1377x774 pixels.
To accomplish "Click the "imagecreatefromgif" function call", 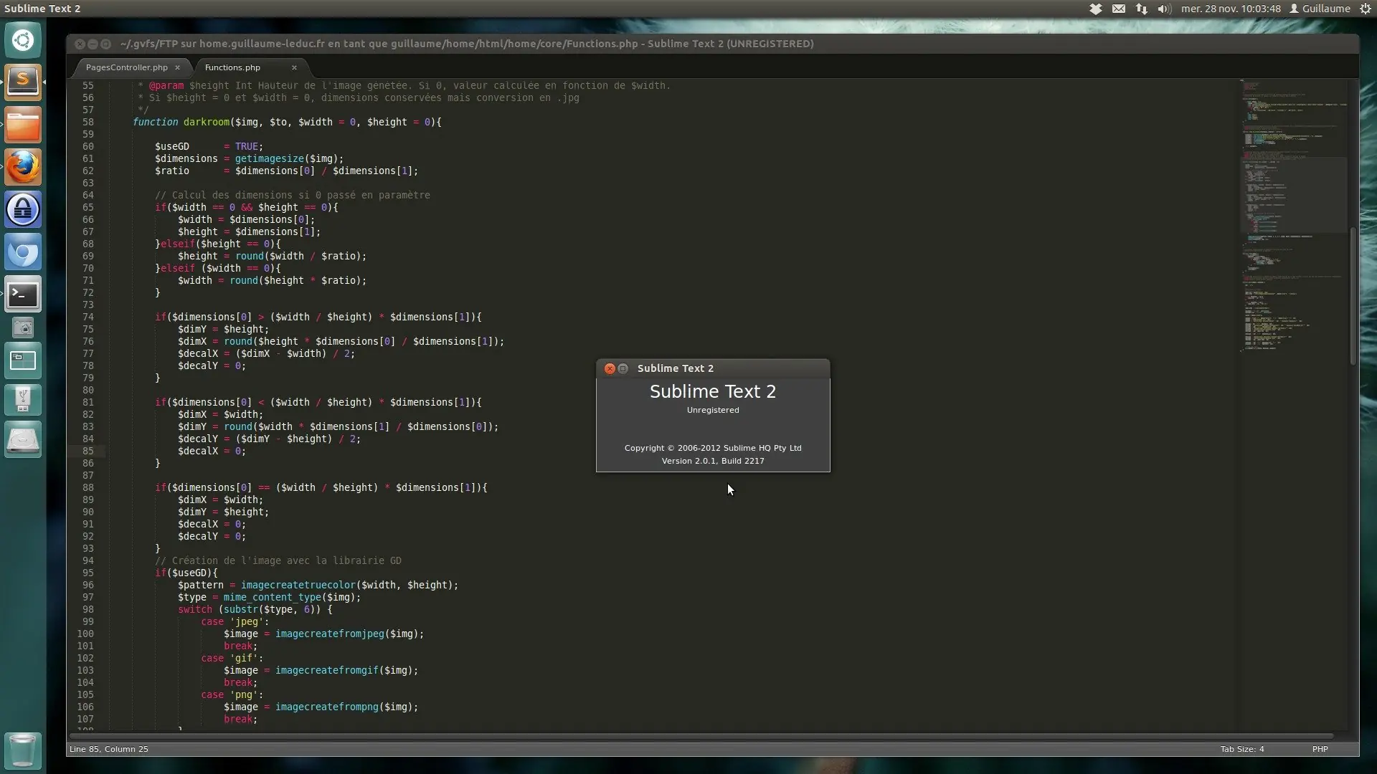I will coord(327,670).
